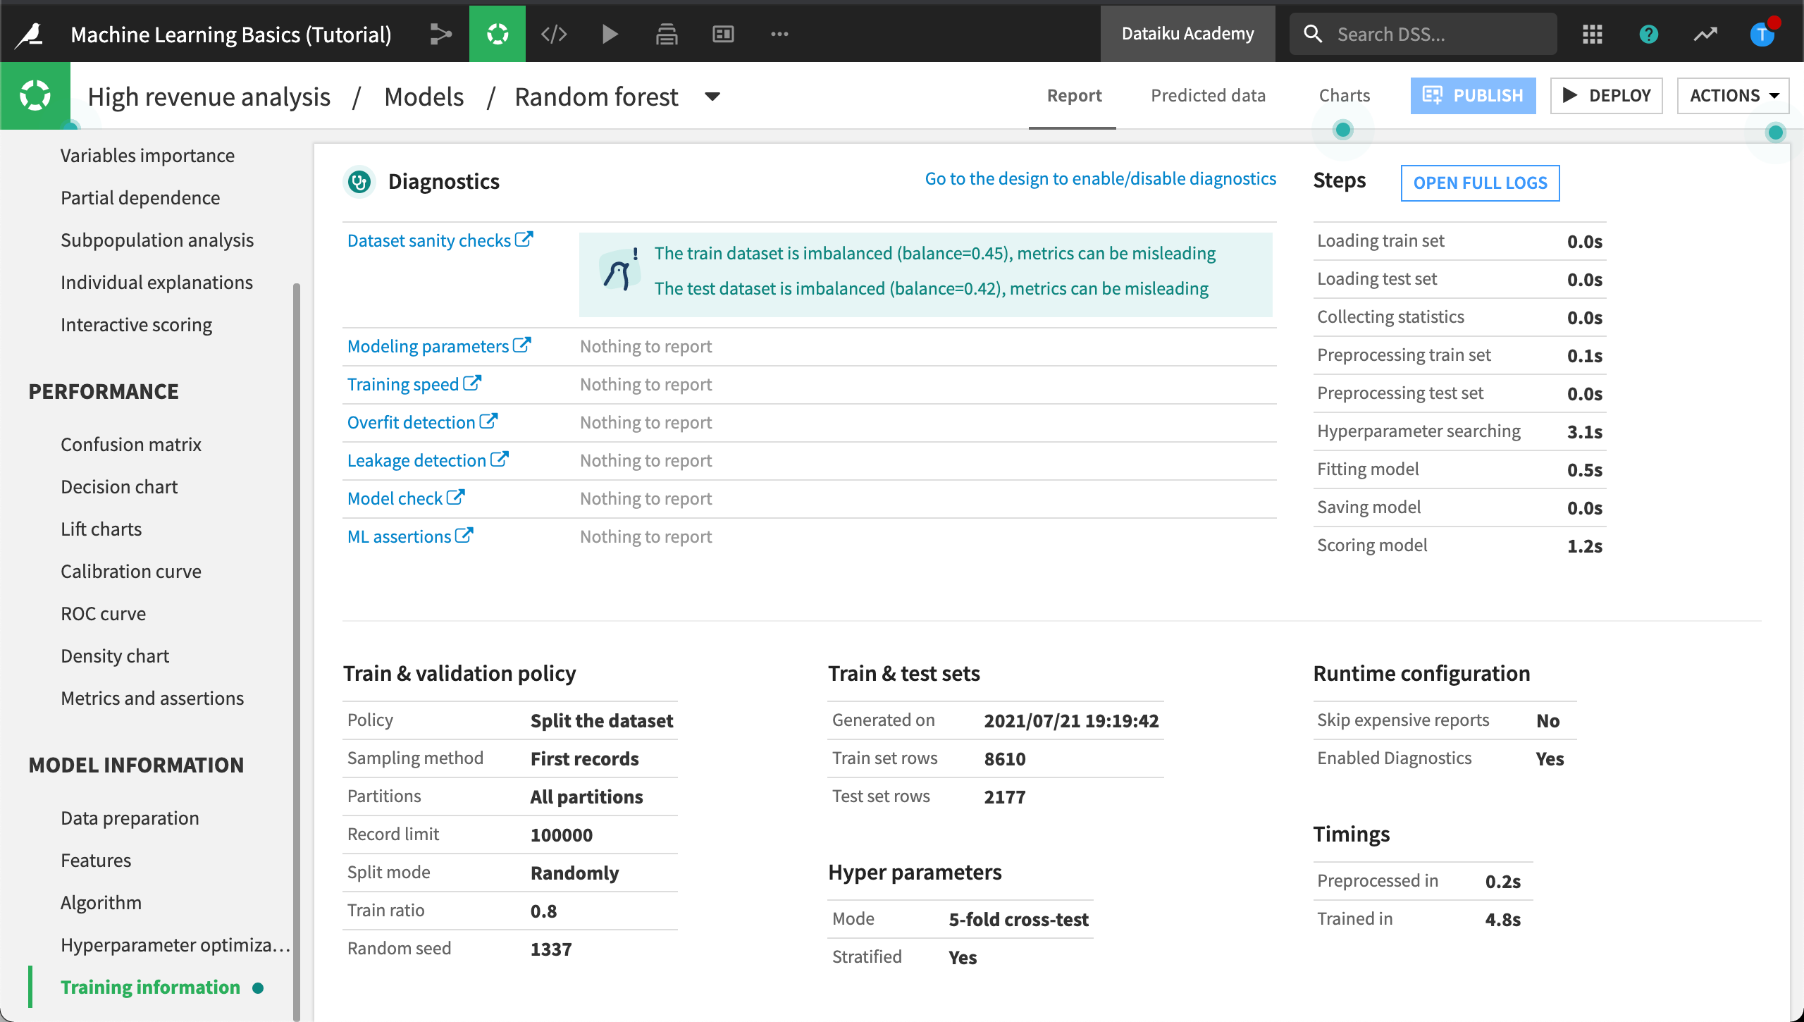1804x1022 pixels.
Task: Open Decision chart section
Action: [119, 486]
